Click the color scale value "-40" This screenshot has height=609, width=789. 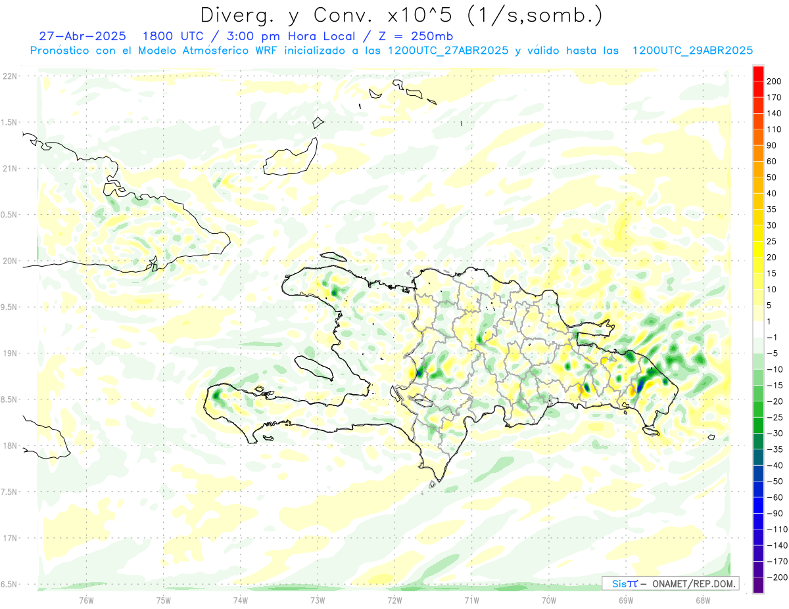(775, 465)
